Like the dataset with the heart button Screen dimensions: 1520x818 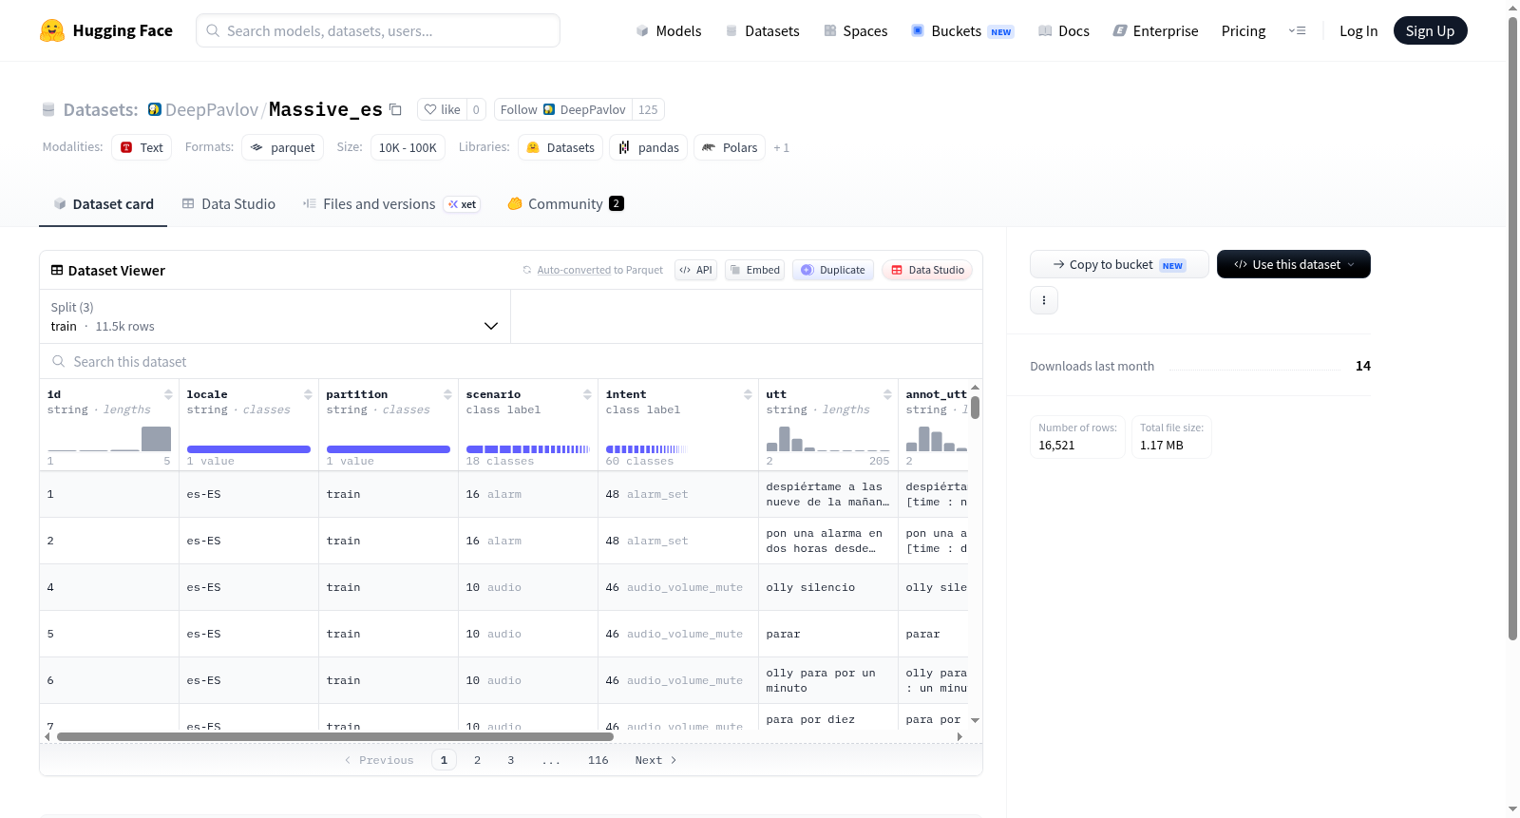coord(442,109)
